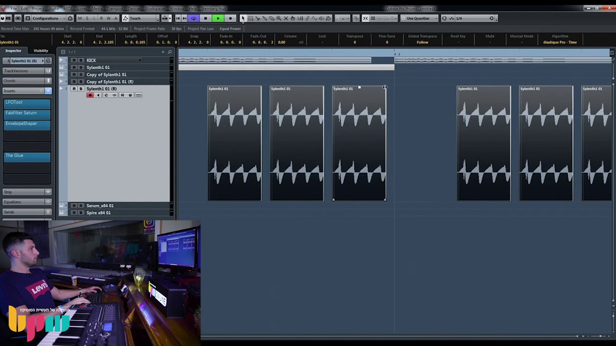Image resolution: width=616 pixels, height=346 pixels.
Task: Open the Project menu
Action: (x=38, y=9)
